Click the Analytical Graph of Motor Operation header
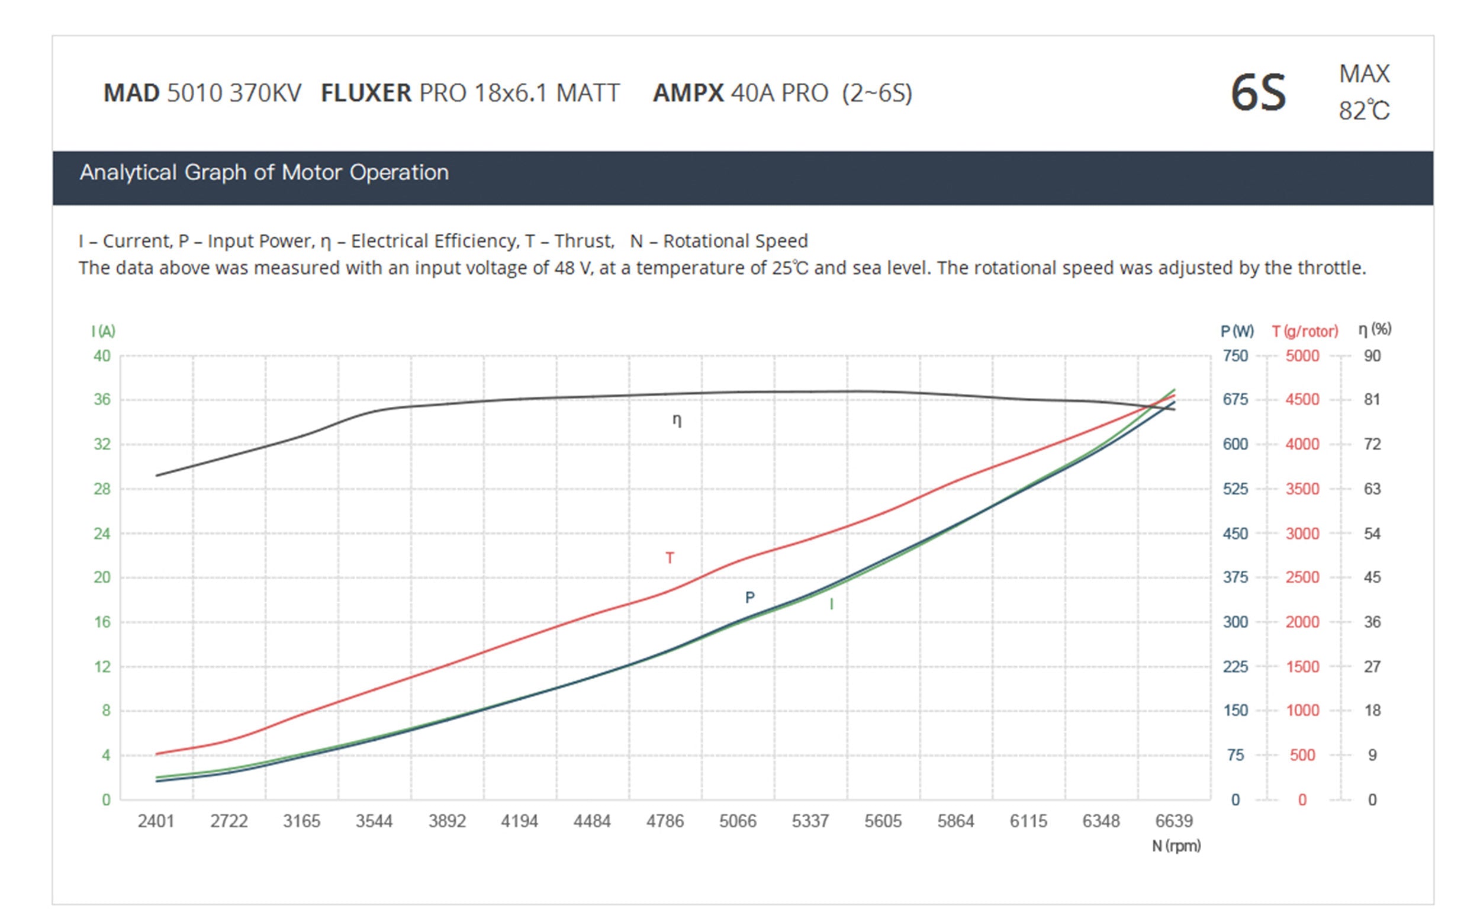This screenshot has width=1480, height=909. (264, 172)
